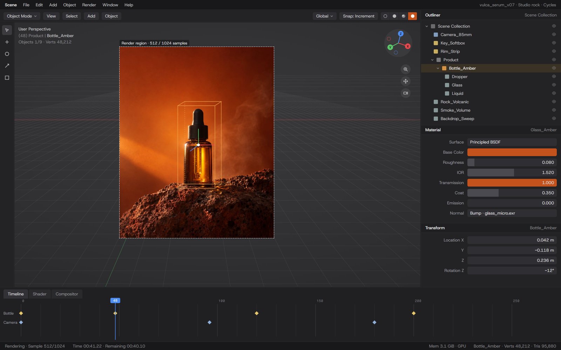Open the Surface Principled BSDF dropdown
Image resolution: width=561 pixels, height=350 pixels.
coord(512,142)
